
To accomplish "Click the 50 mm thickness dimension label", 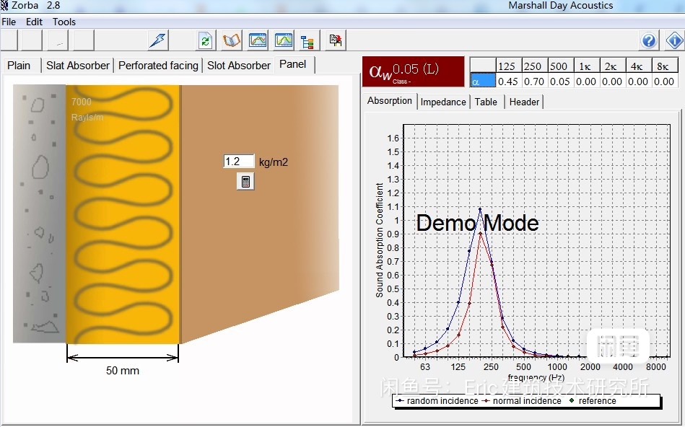I will pyautogui.click(x=123, y=371).
